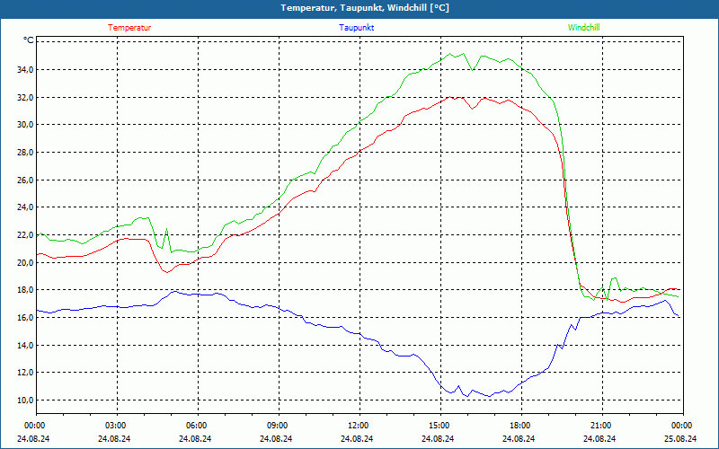Click the '00:00' time label above 24.08.24
The width and height of the screenshot is (719, 449).
click(x=33, y=426)
